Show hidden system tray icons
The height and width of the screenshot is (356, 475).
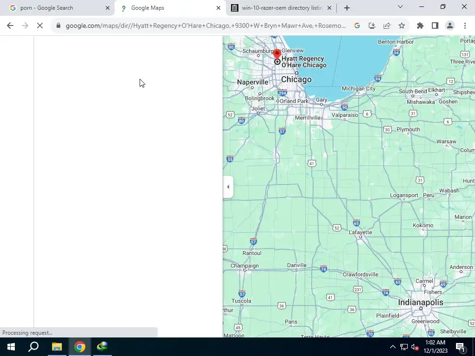point(392,347)
